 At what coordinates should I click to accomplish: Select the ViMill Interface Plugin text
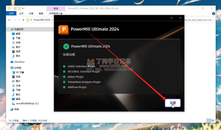tap(81, 66)
